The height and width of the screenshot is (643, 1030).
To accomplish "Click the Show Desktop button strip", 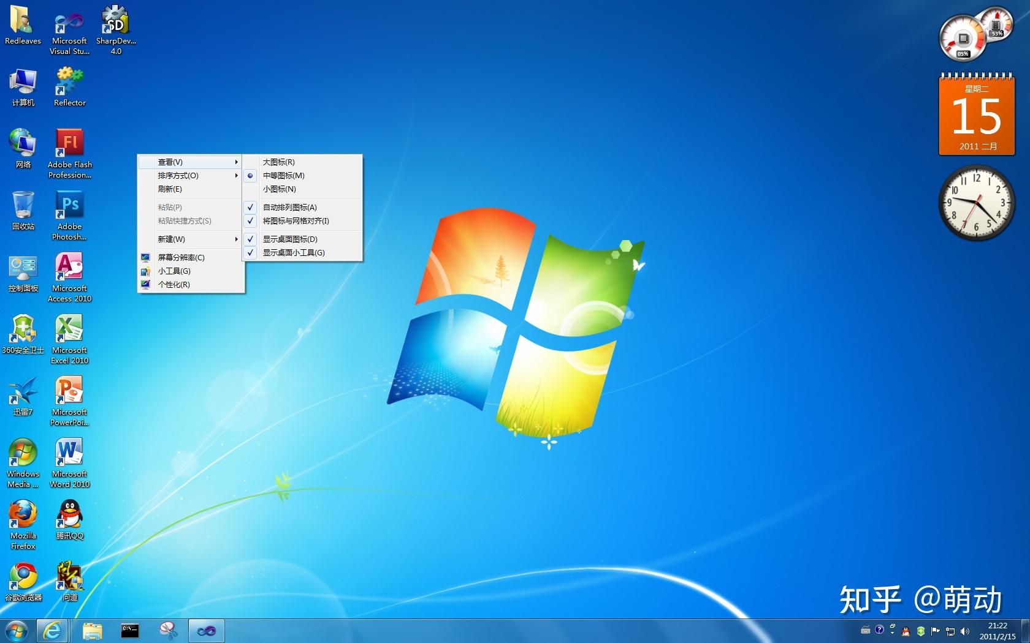I will 1025,631.
